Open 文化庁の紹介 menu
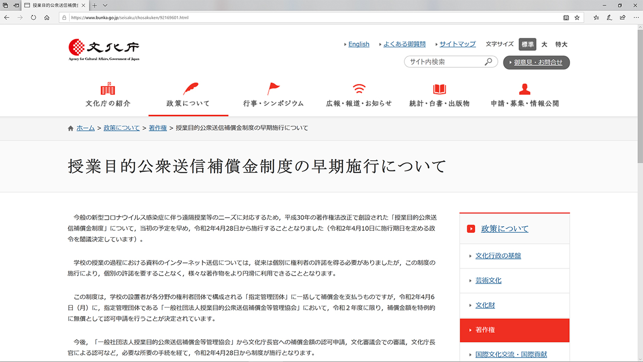The height and width of the screenshot is (362, 643). (108, 96)
